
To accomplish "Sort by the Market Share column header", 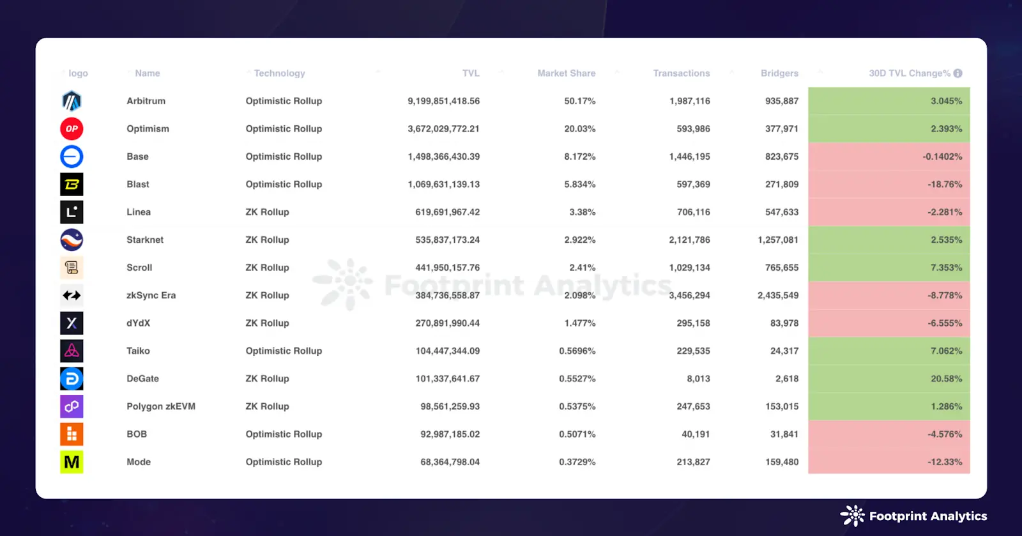I will click(566, 73).
